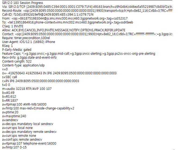Click the SIP/2.0 183 Session Progress line

tap(23, 3)
